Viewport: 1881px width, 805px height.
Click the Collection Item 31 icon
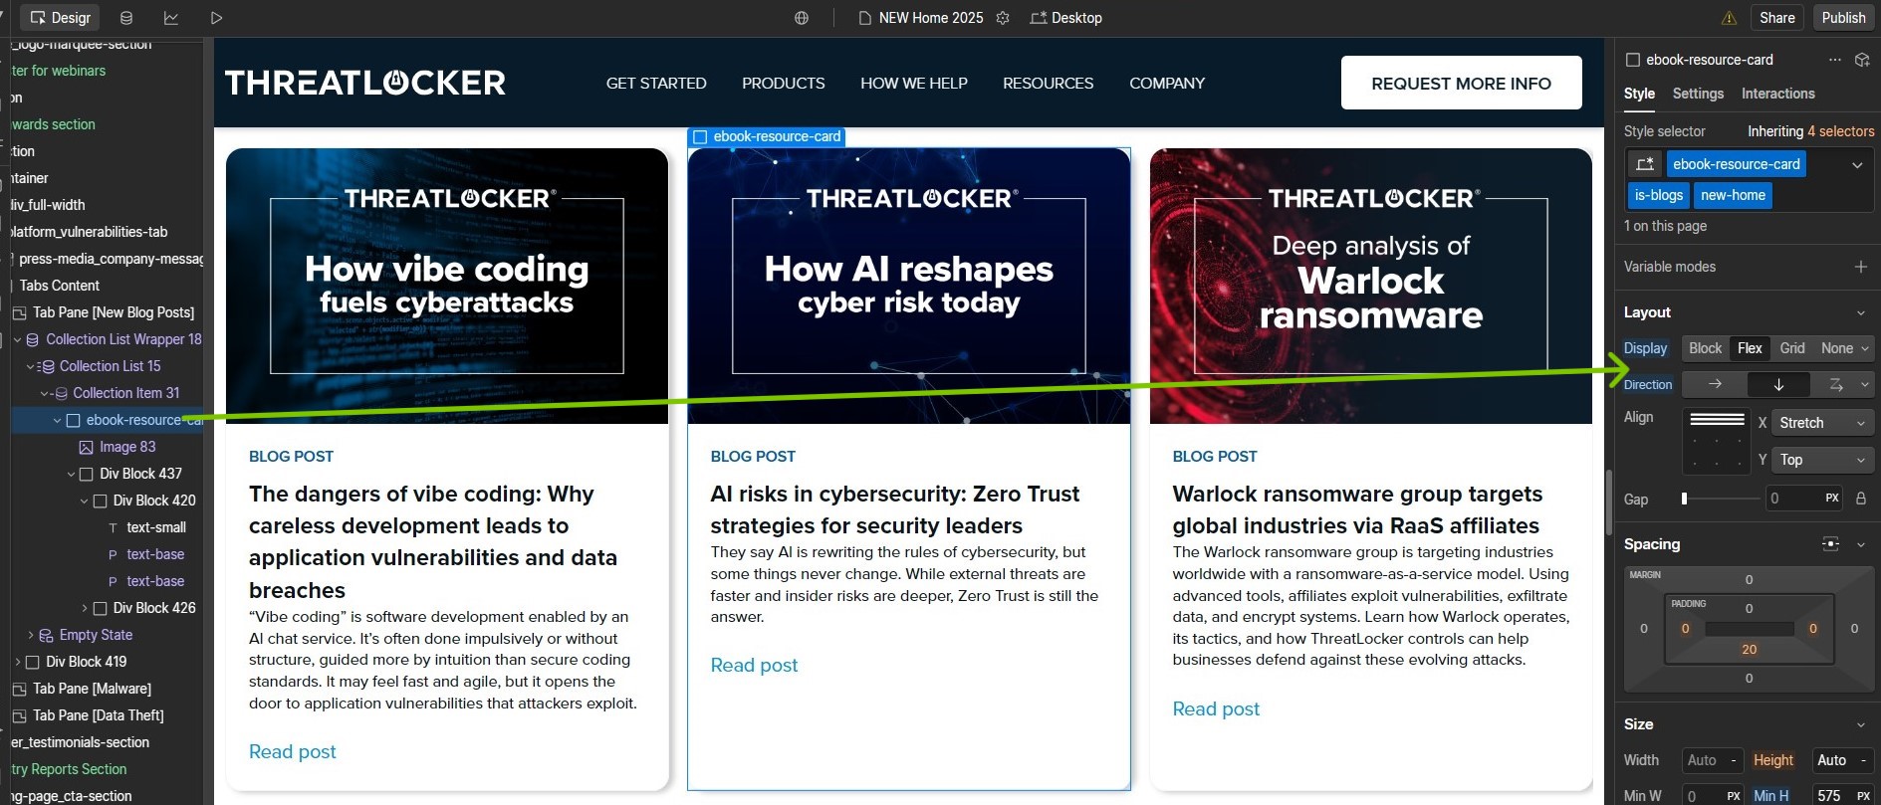pos(60,394)
